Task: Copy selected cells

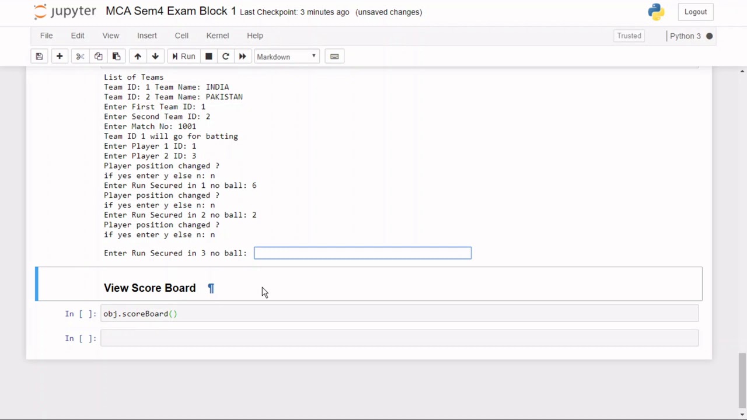Action: pos(98,57)
